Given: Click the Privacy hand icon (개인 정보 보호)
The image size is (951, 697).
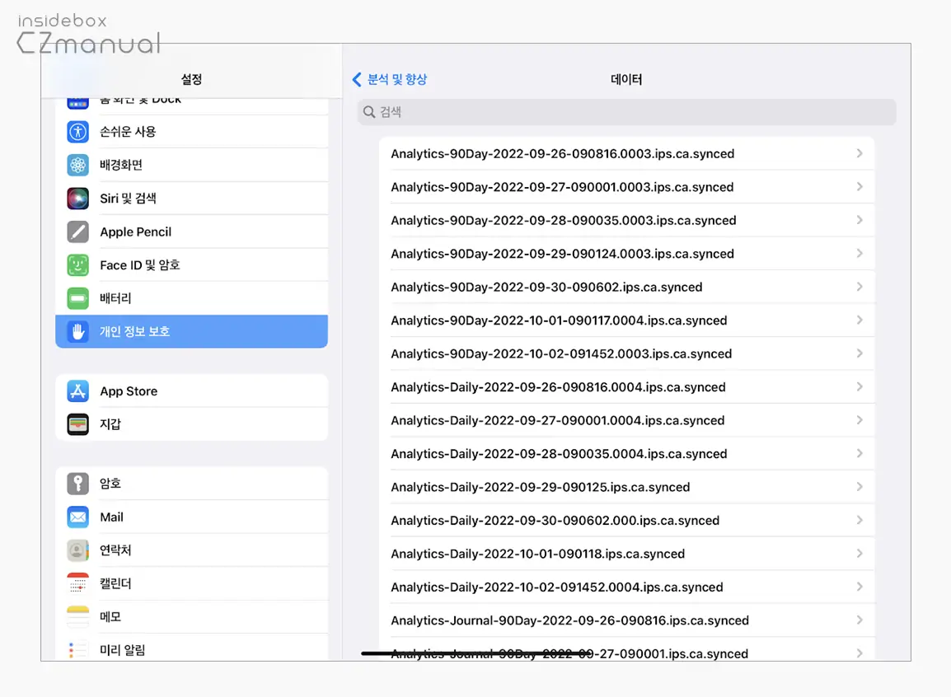Looking at the screenshot, I should click(x=77, y=331).
